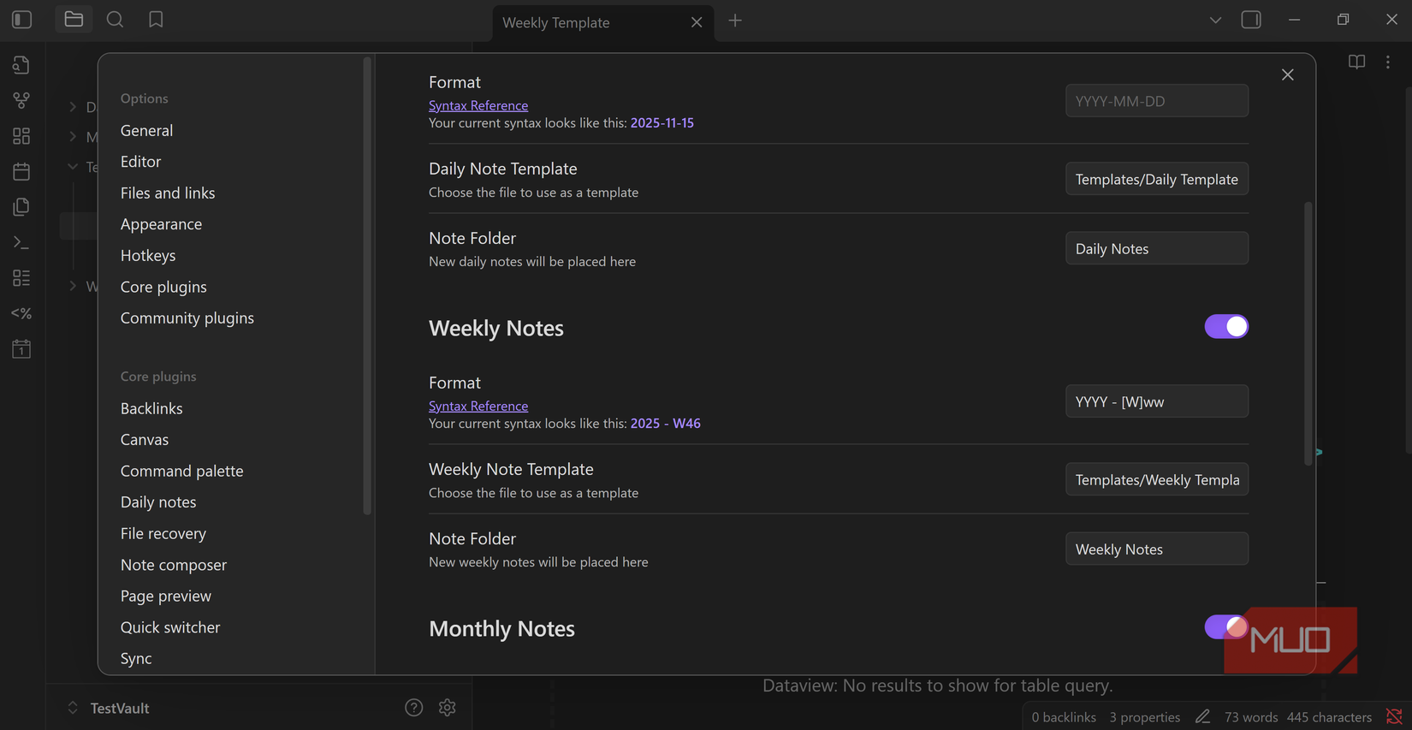Open settings gear next to TestVault
Screen dimensions: 1412x730
[447, 708]
